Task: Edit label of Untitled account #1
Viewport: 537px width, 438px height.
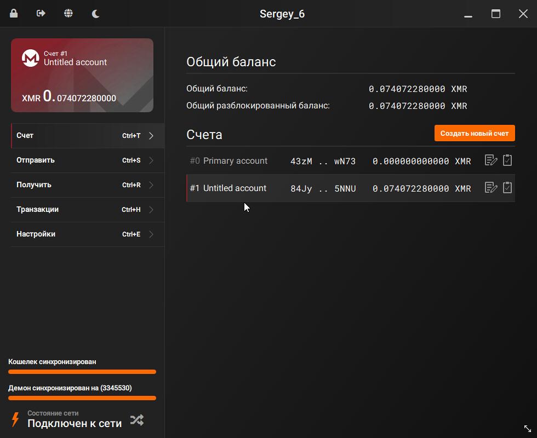Action: point(491,188)
